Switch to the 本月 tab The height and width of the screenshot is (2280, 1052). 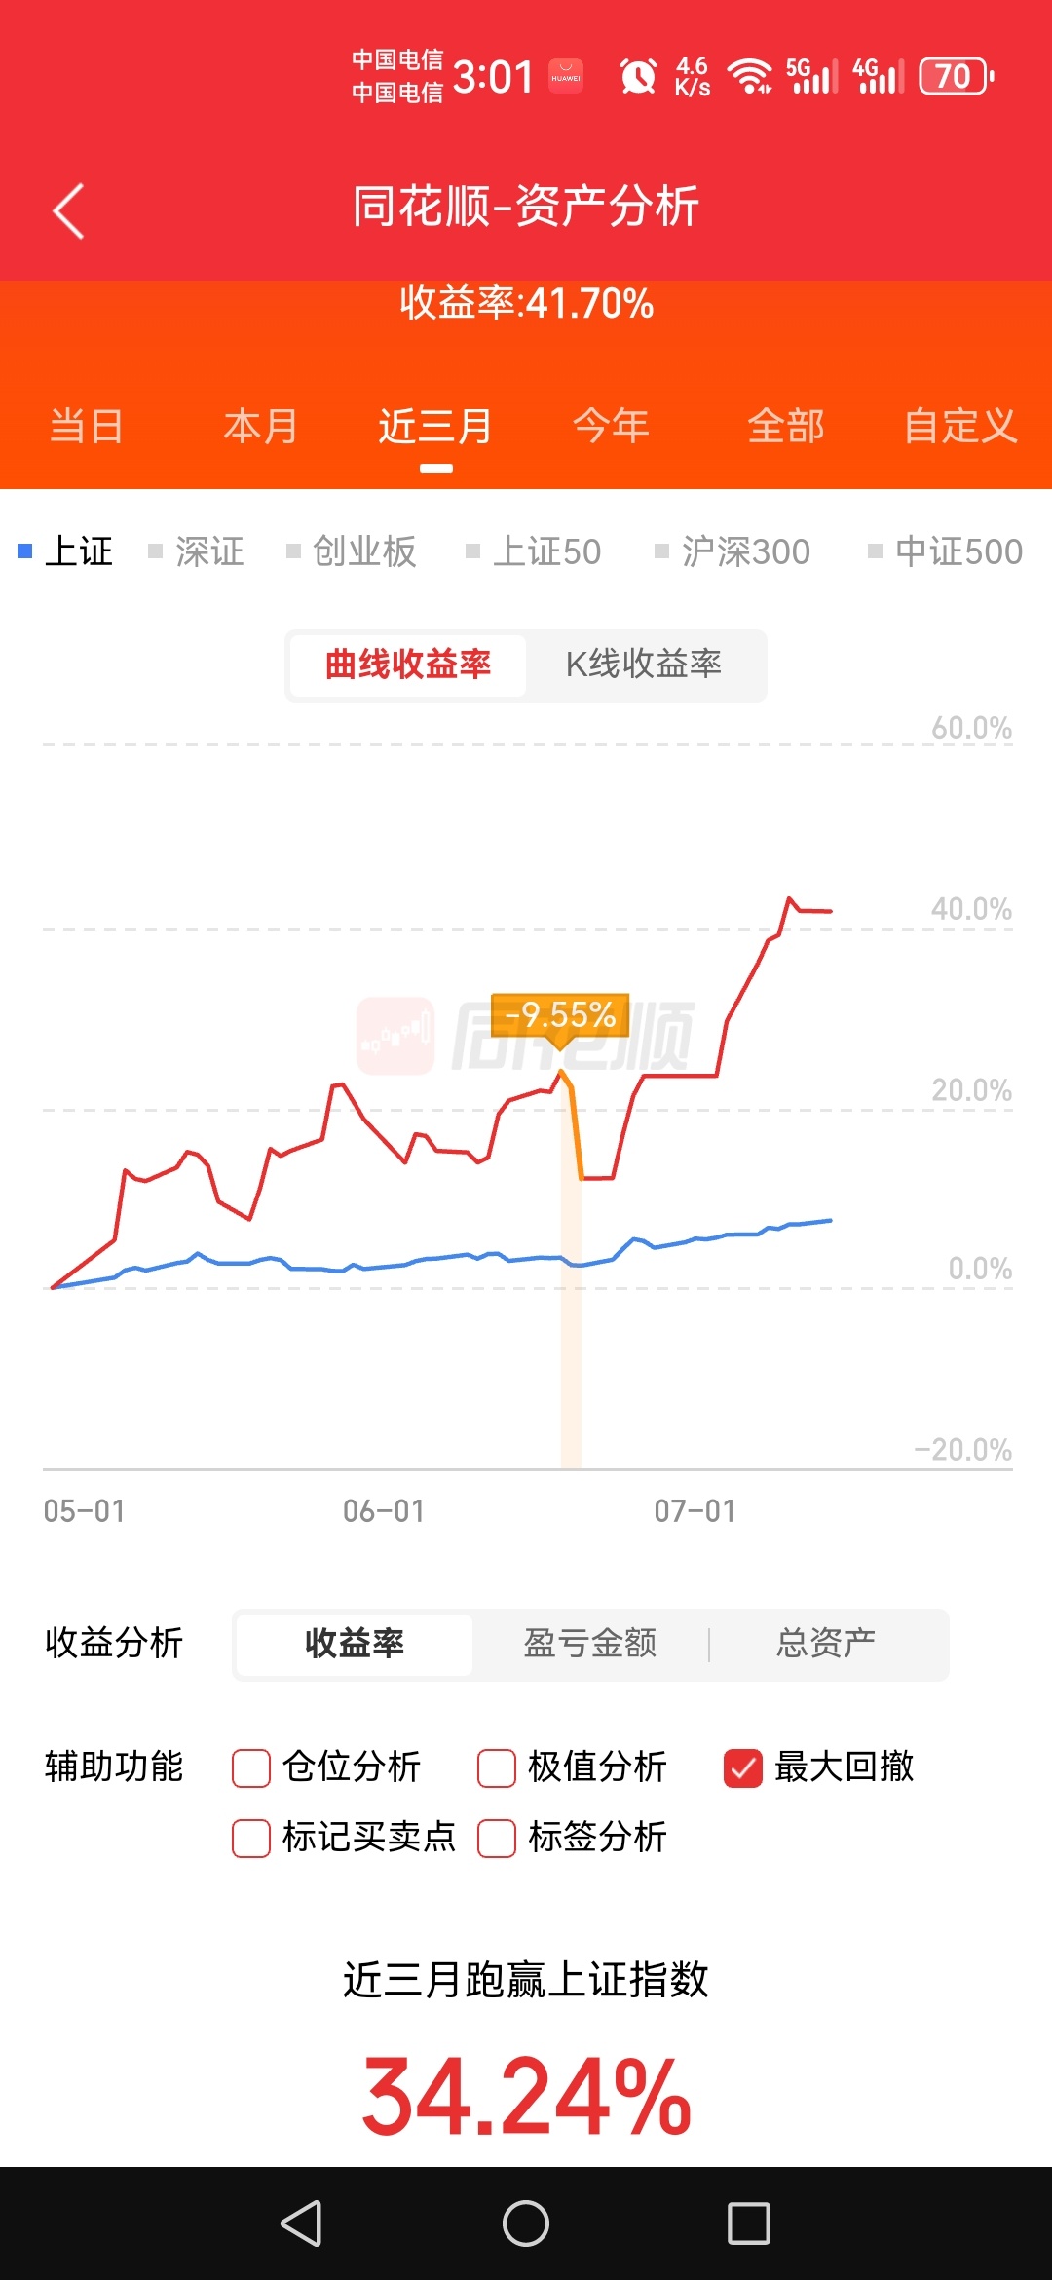click(260, 427)
